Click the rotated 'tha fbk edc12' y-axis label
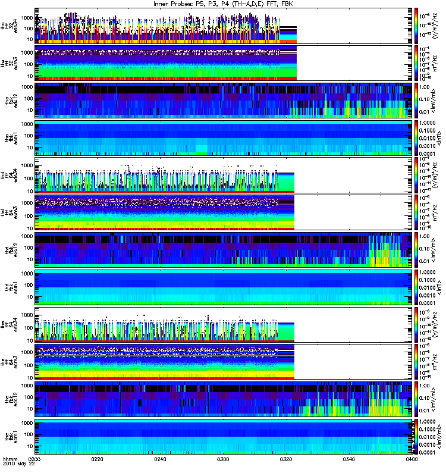The image size is (446, 476). click(11, 101)
